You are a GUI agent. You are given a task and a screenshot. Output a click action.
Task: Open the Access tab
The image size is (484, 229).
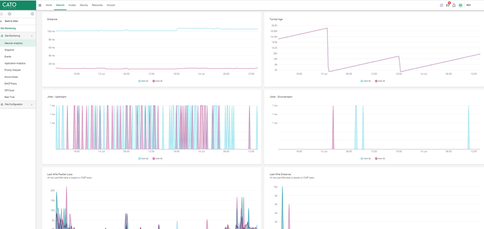[72, 5]
